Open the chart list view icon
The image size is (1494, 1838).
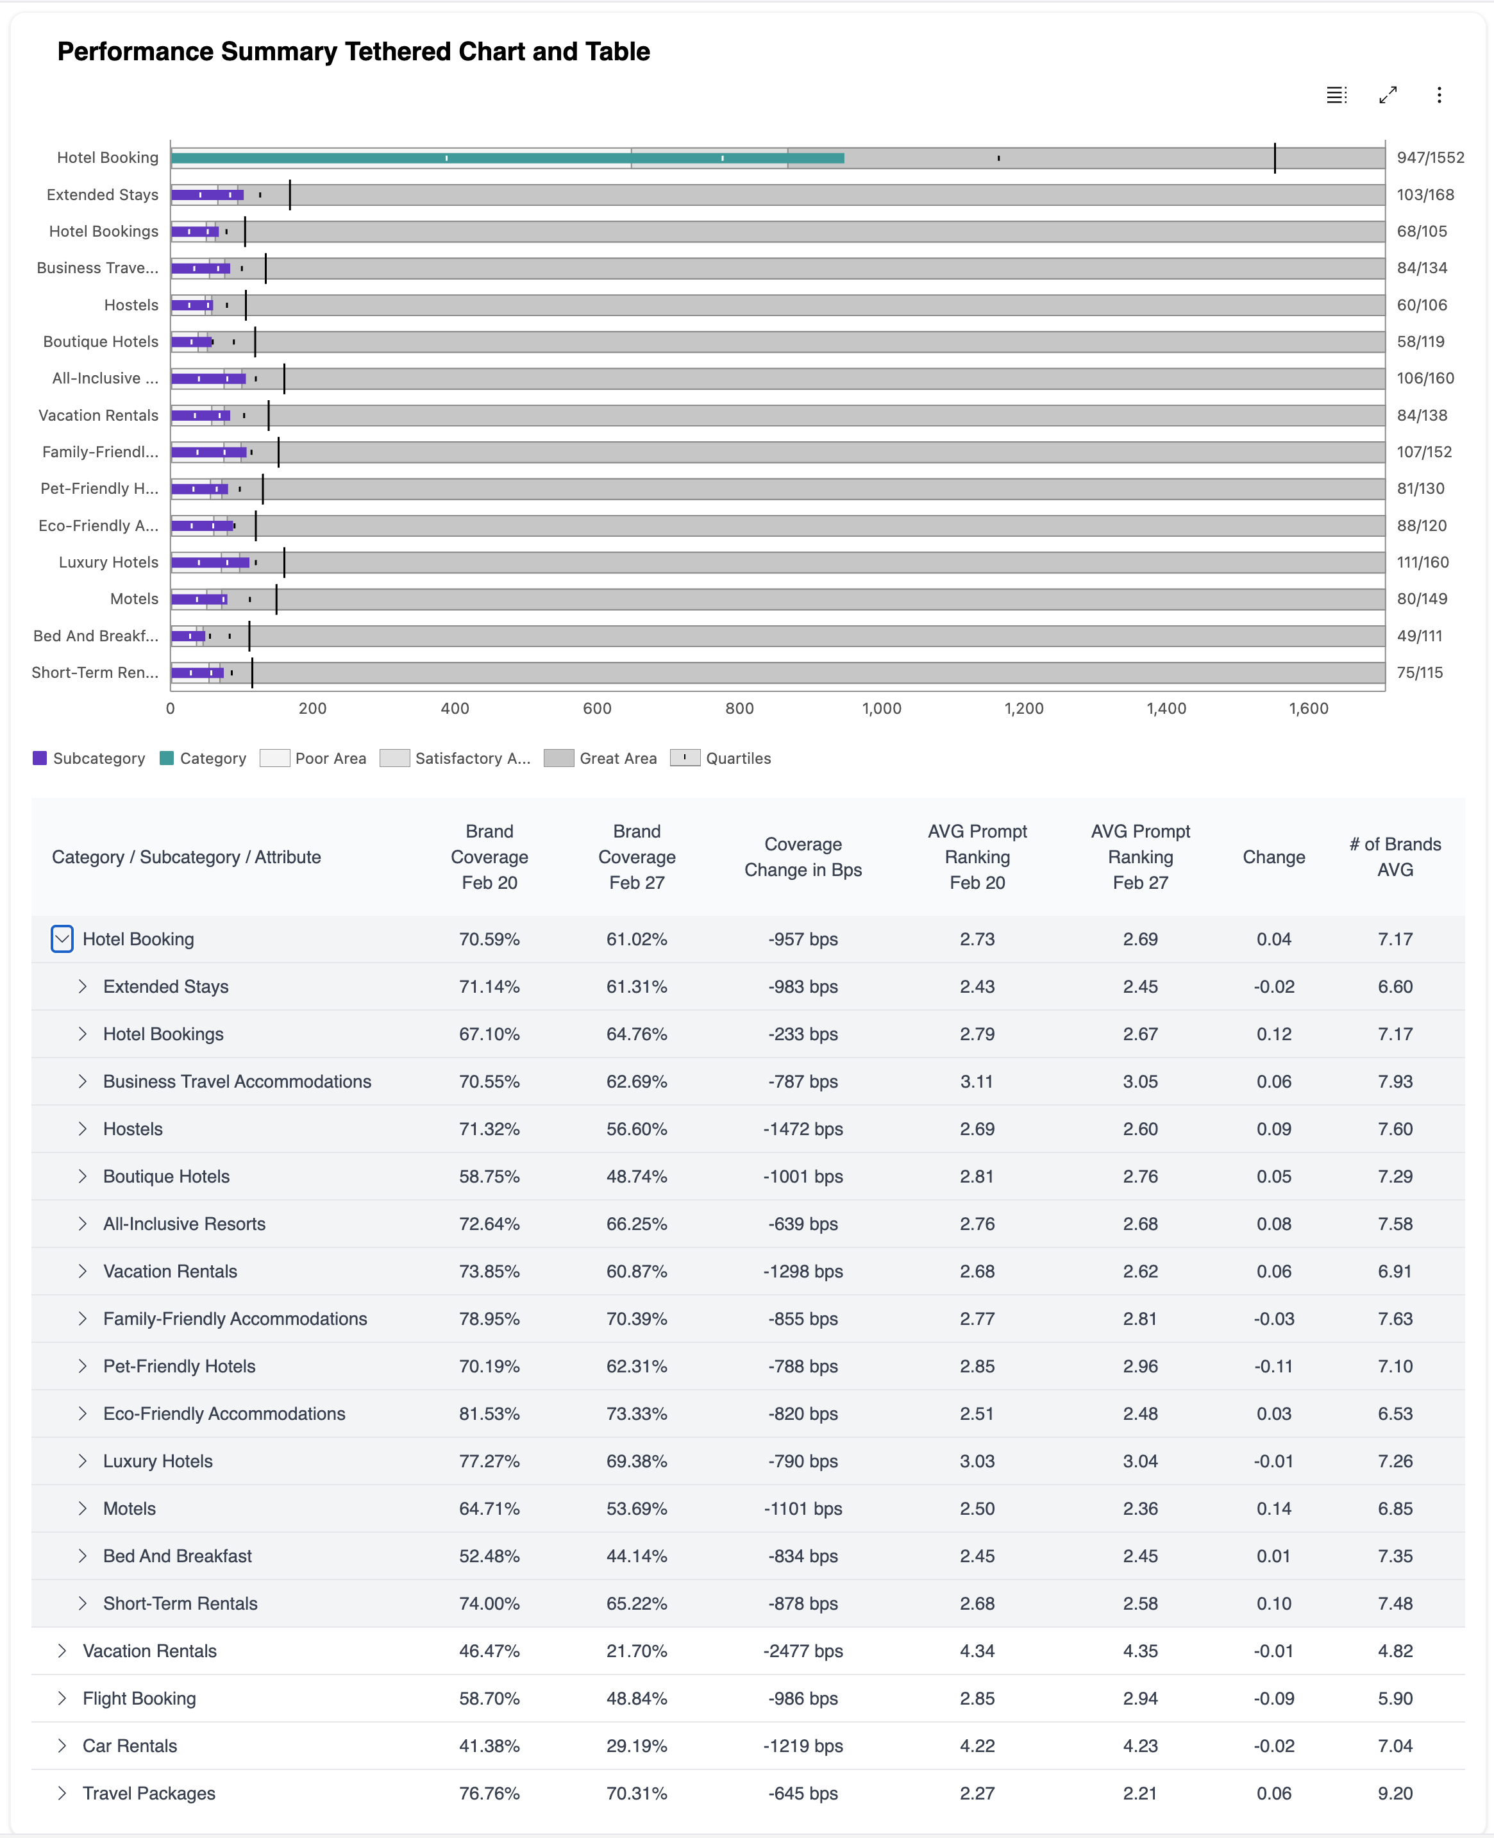click(1336, 95)
